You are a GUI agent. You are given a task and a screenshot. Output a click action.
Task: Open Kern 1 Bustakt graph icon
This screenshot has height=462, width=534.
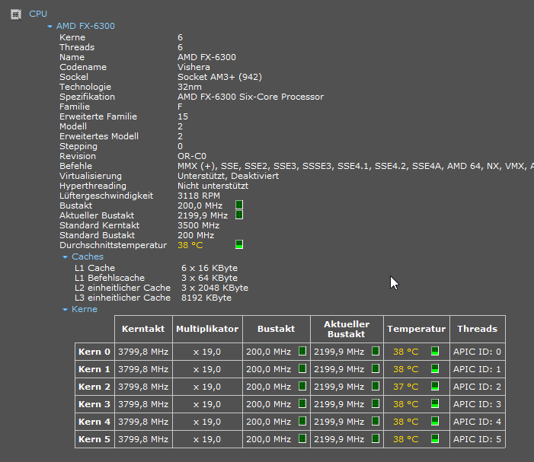point(302,368)
